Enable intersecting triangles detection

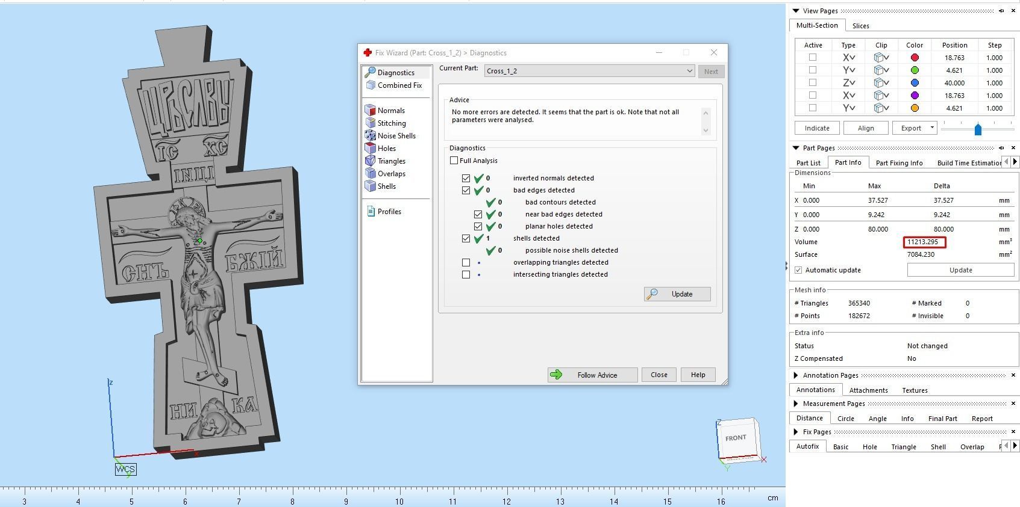[466, 274]
